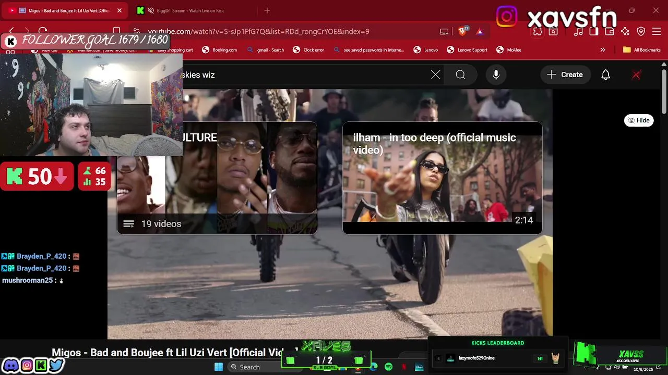668x375 pixels.
Task: Click the mushrooman25 chat username
Action: coord(27,280)
